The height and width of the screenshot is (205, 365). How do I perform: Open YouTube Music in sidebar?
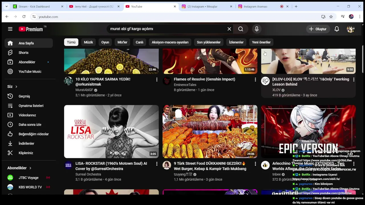pyautogui.click(x=29, y=71)
